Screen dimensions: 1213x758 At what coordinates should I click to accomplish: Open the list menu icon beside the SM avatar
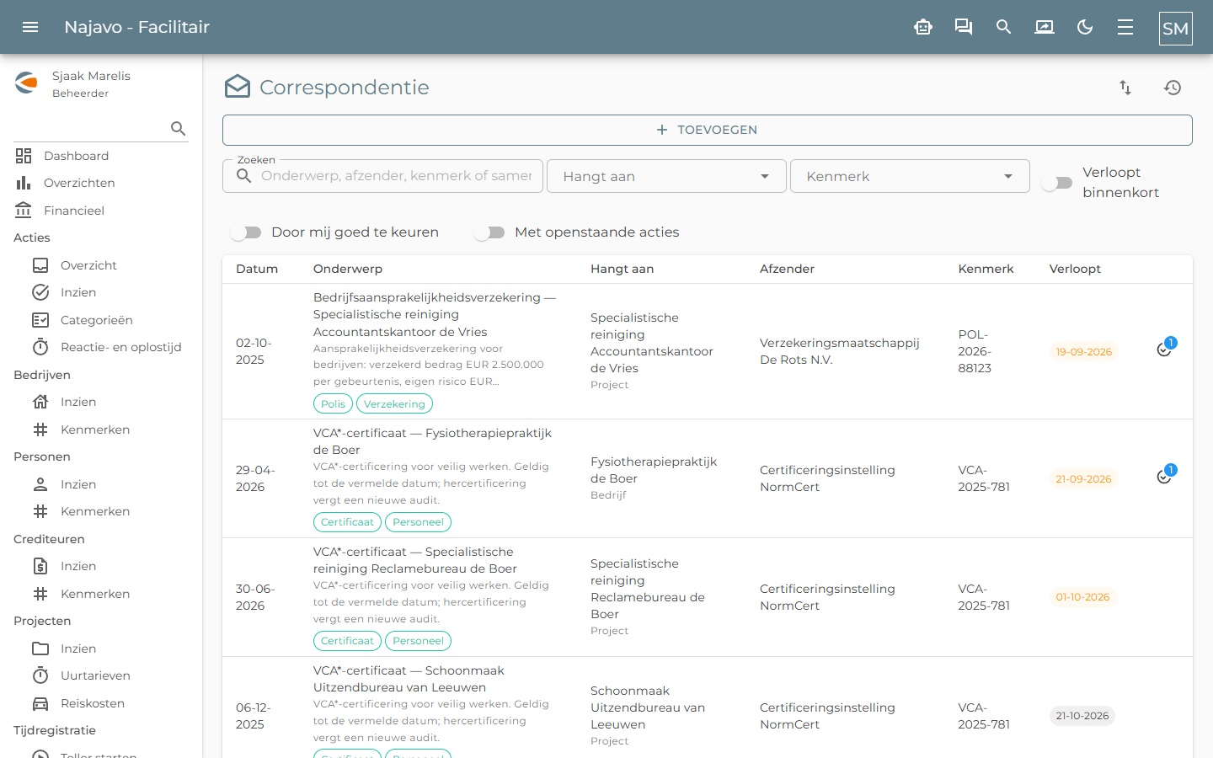(x=1125, y=27)
